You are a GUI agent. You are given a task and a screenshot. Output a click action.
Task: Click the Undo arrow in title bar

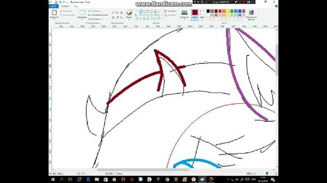point(60,2)
